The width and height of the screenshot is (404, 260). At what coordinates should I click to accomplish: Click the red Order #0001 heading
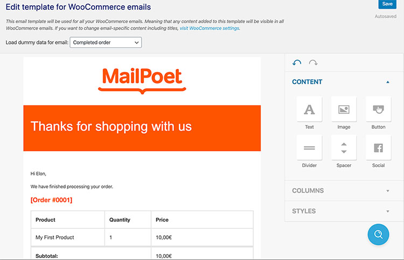point(51,200)
